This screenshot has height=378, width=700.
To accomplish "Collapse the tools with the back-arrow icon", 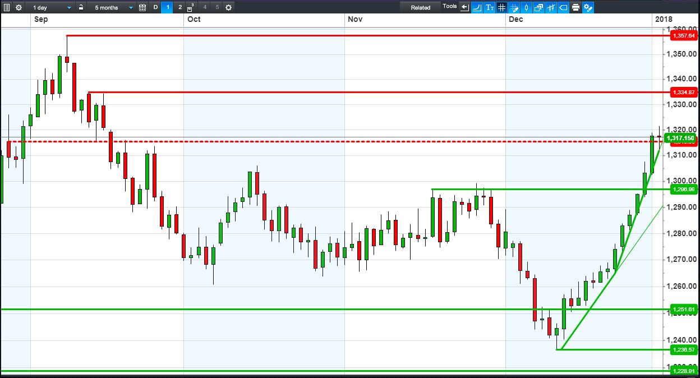I will [x=465, y=7].
